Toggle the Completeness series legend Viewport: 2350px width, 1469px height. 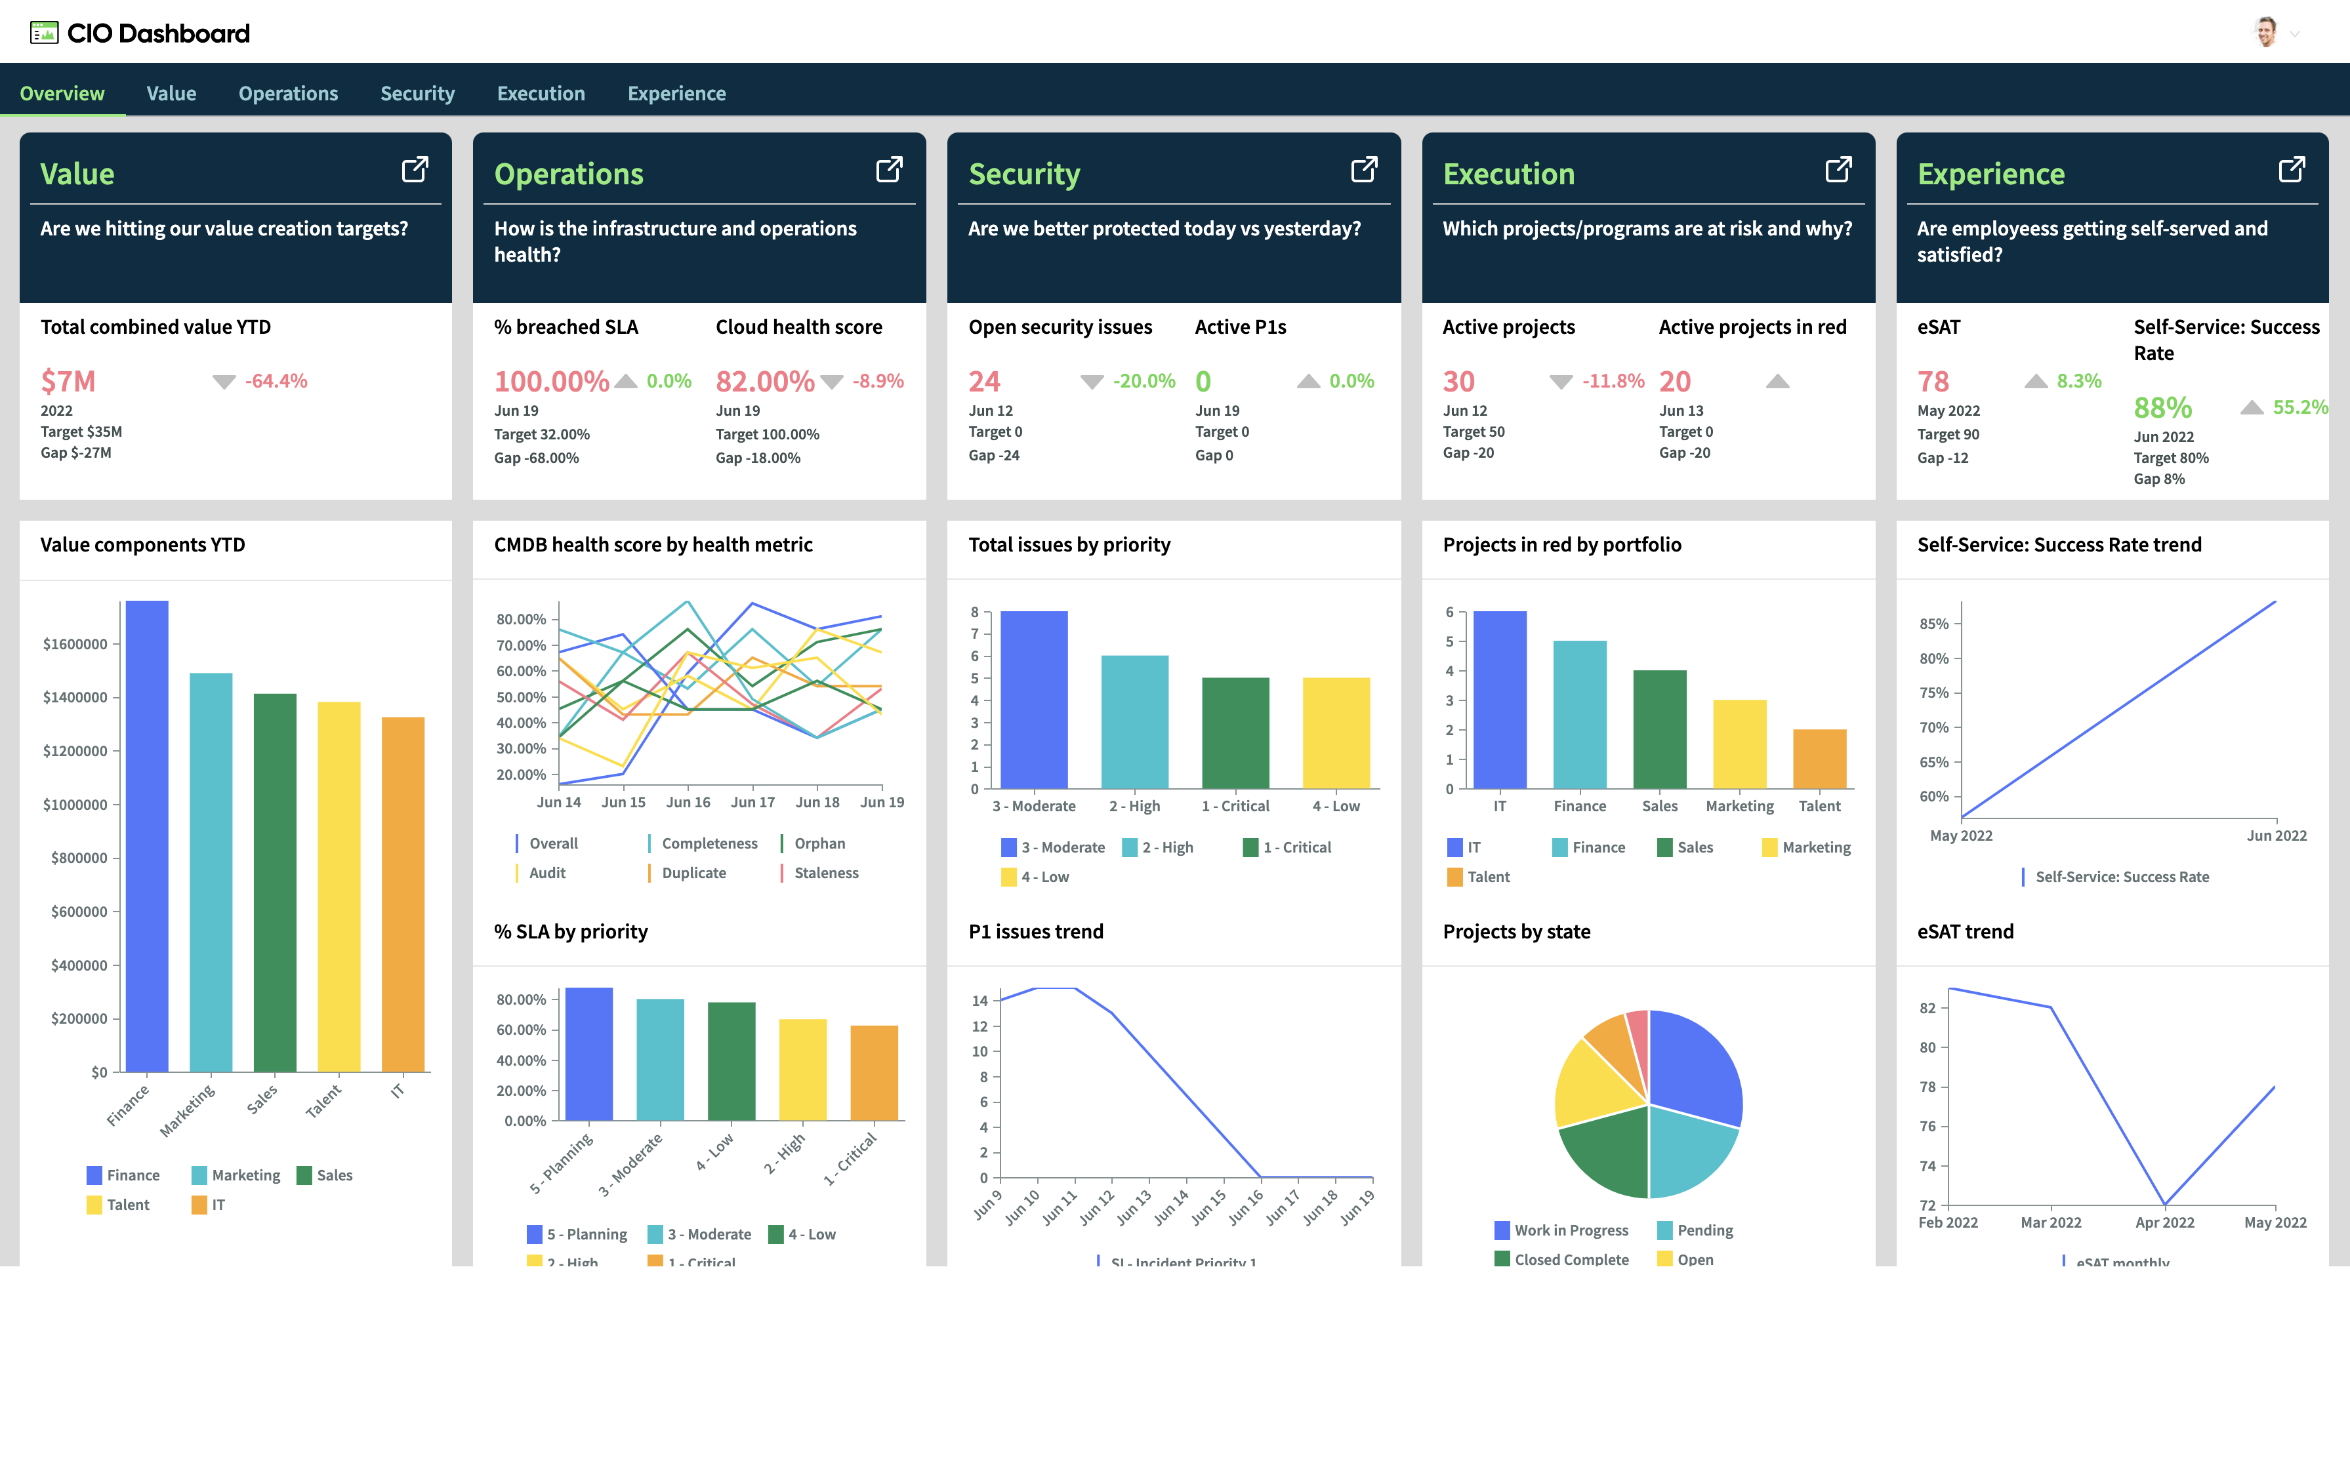703,843
